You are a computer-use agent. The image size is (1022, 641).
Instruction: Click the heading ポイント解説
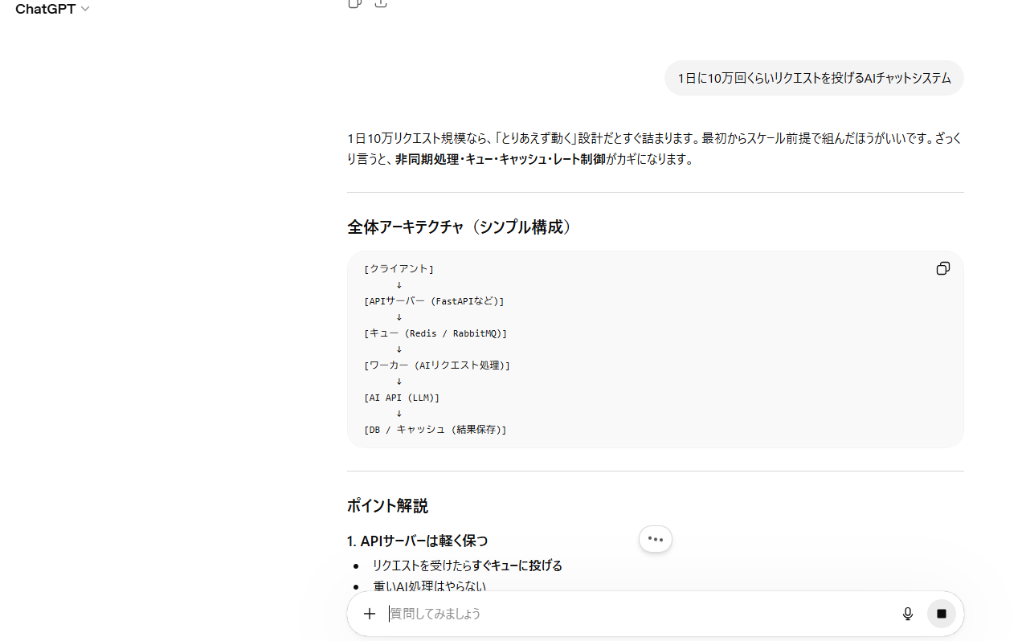pyautogui.click(x=387, y=506)
